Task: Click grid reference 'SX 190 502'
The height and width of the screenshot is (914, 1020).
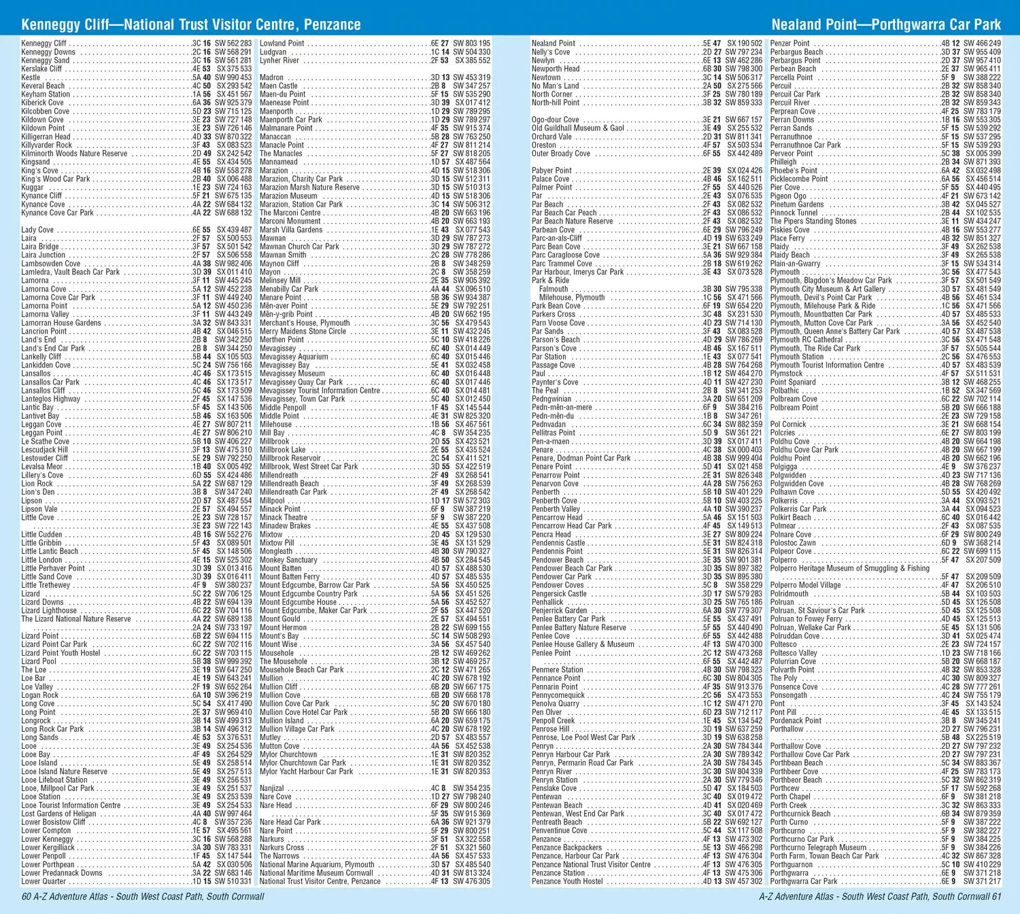Action: coord(745,43)
